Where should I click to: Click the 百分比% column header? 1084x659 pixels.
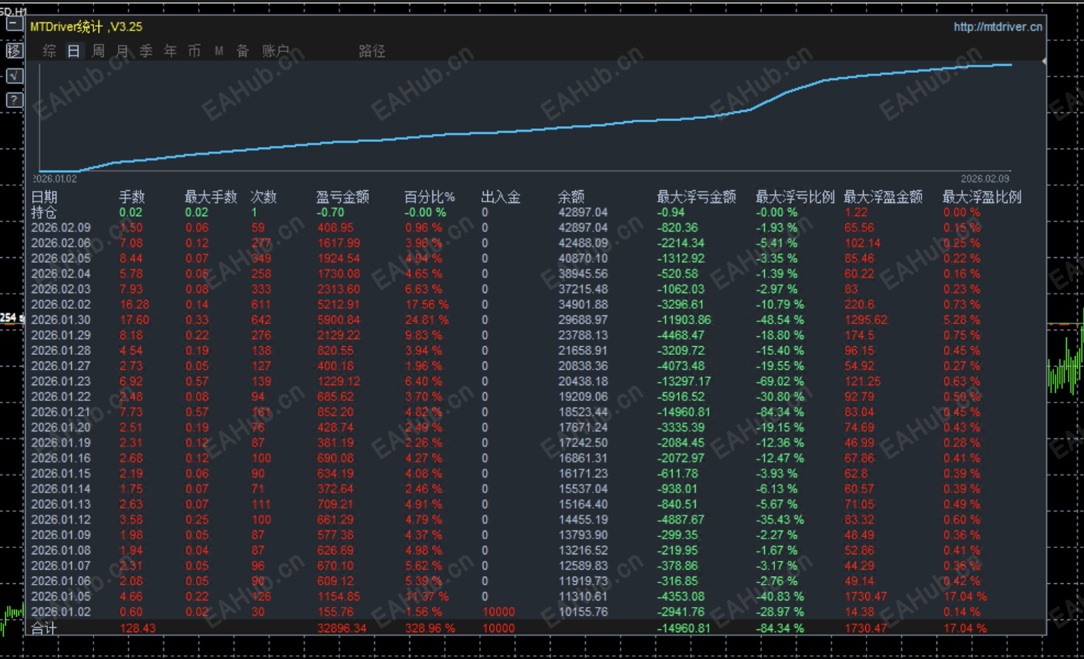430,197
